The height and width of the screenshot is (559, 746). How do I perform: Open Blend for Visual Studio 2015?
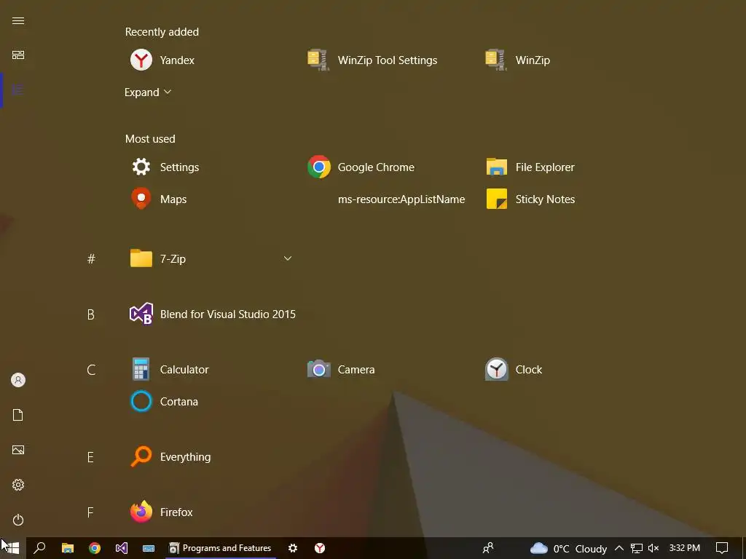(x=213, y=314)
